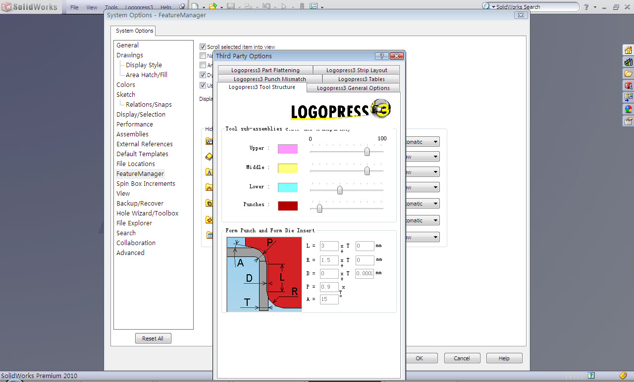Click Help button in System Options dialog
The image size is (634, 382).
coord(504,358)
